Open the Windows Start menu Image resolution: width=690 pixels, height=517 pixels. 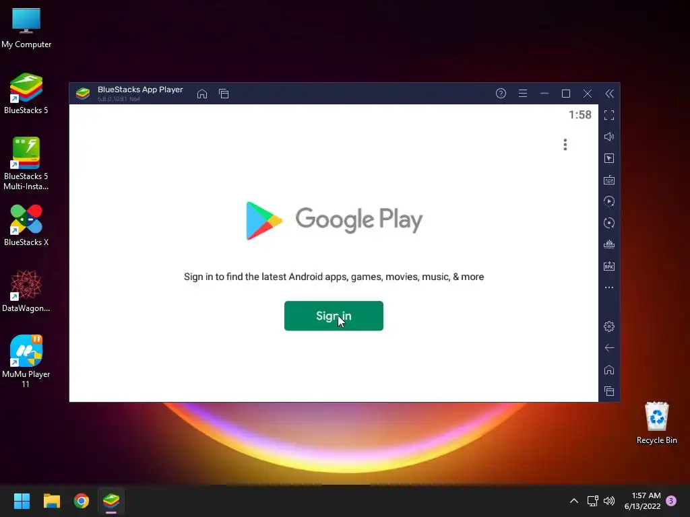pyautogui.click(x=22, y=501)
